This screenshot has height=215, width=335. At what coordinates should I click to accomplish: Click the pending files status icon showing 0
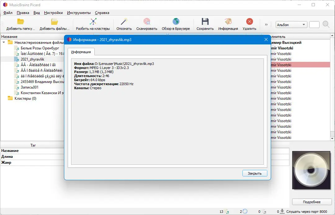coord(265,212)
